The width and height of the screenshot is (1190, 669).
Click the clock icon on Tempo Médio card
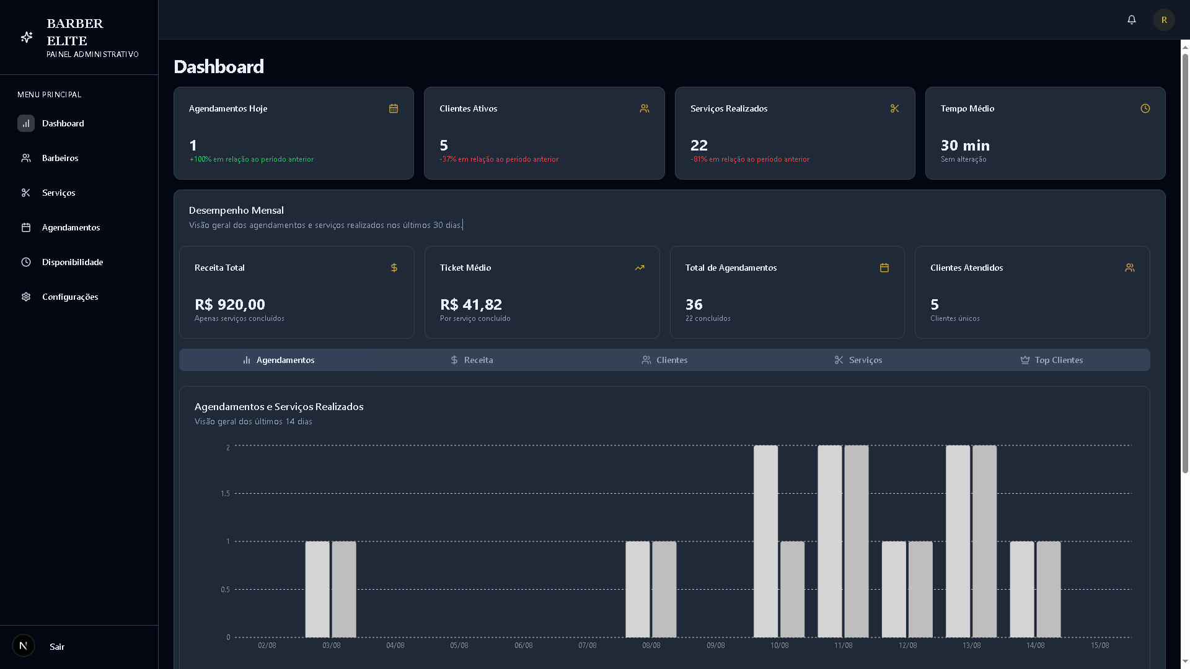[1145, 108]
